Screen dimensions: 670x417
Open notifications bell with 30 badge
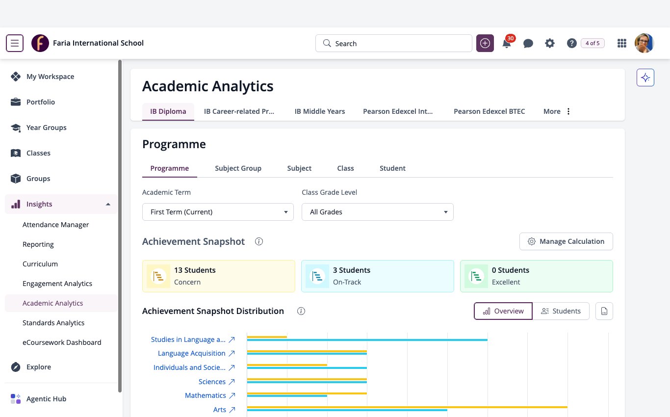coord(507,43)
